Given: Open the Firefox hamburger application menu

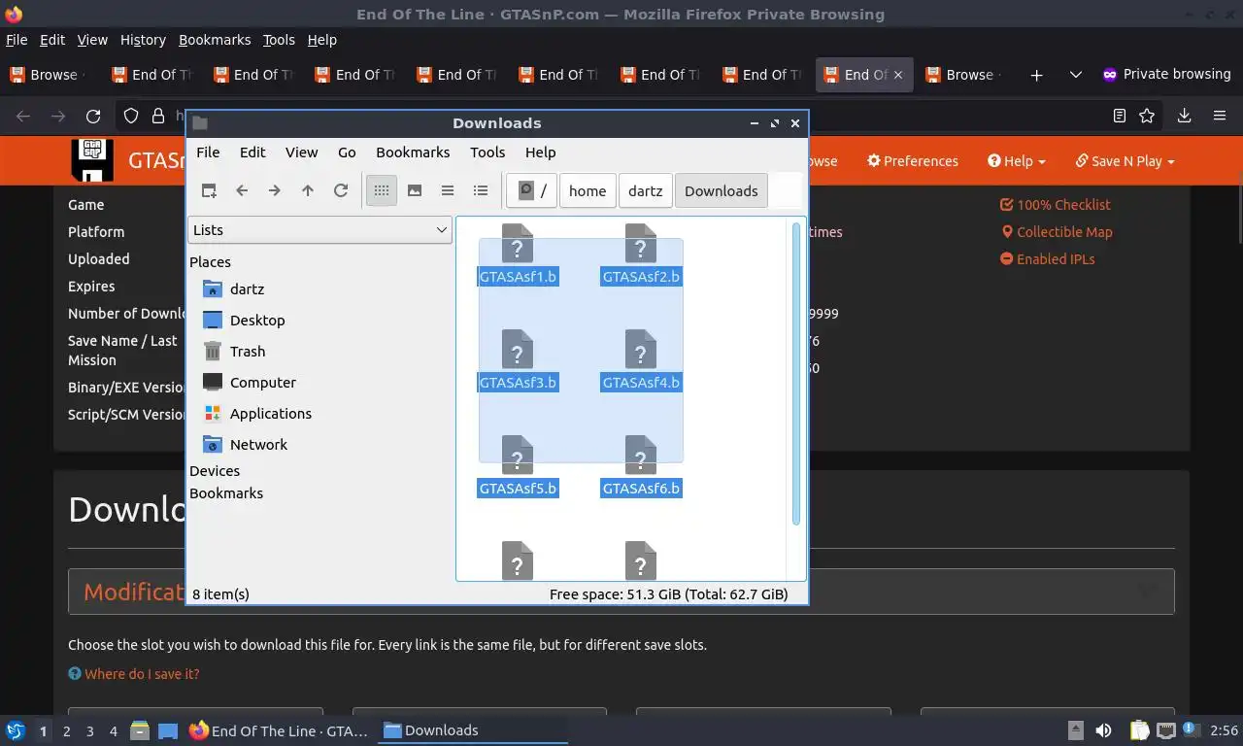Looking at the screenshot, I should pyautogui.click(x=1220, y=116).
